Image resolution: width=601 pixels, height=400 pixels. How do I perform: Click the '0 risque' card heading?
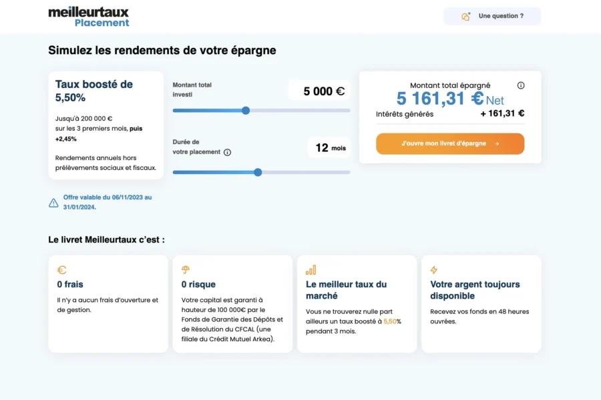198,285
